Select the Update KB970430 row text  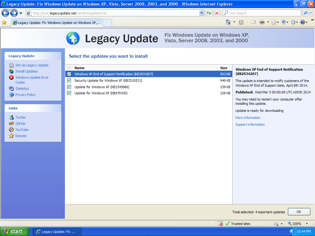tap(101, 93)
